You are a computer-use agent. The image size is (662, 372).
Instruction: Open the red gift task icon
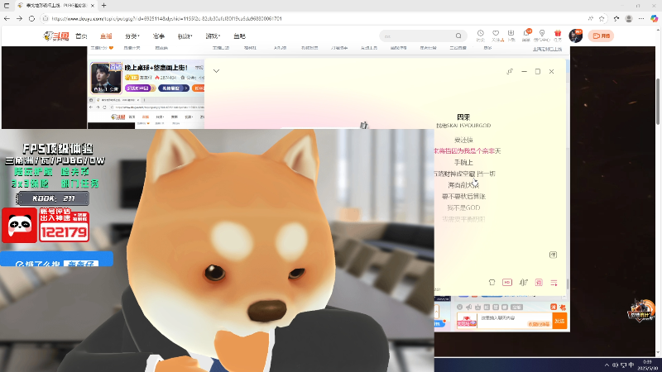[558, 33]
